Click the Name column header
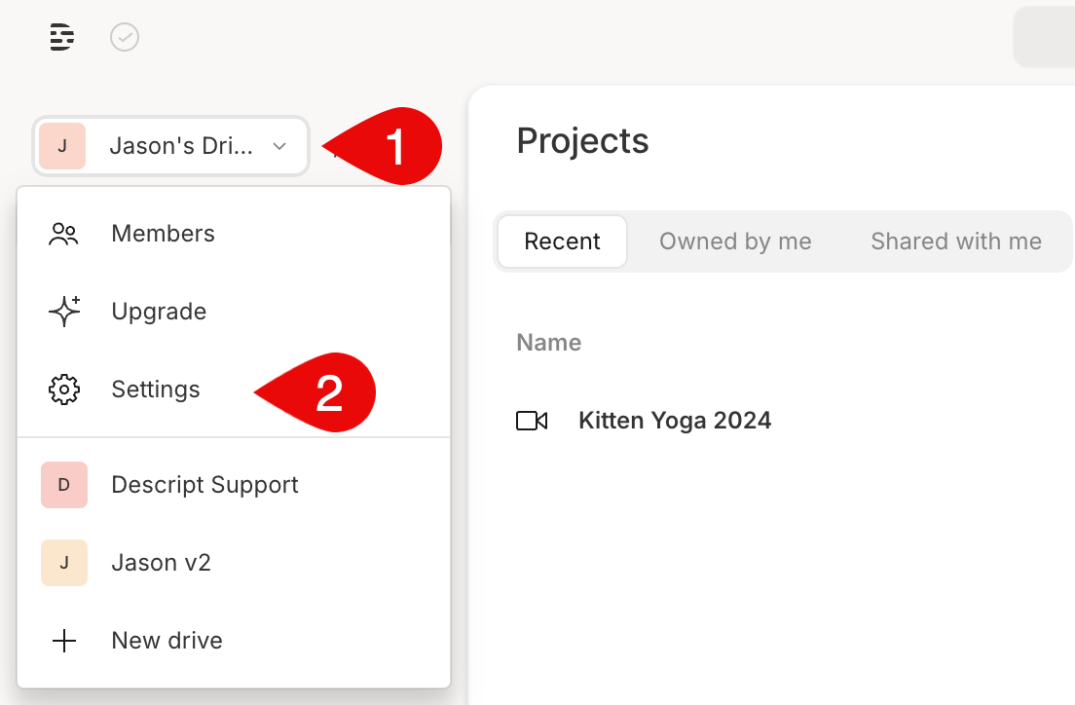 549,342
